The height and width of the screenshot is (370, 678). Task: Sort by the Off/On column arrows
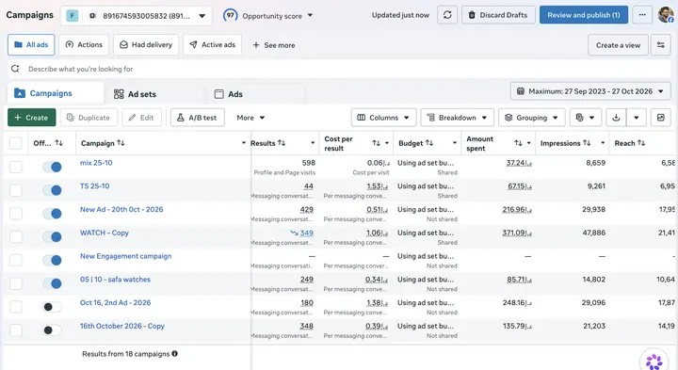pyautogui.click(x=59, y=143)
